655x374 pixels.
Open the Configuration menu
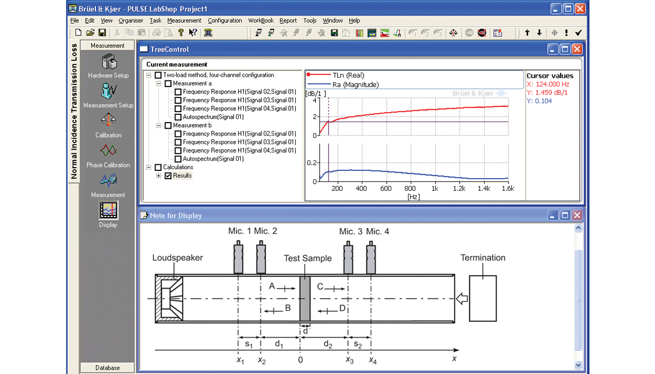(225, 21)
